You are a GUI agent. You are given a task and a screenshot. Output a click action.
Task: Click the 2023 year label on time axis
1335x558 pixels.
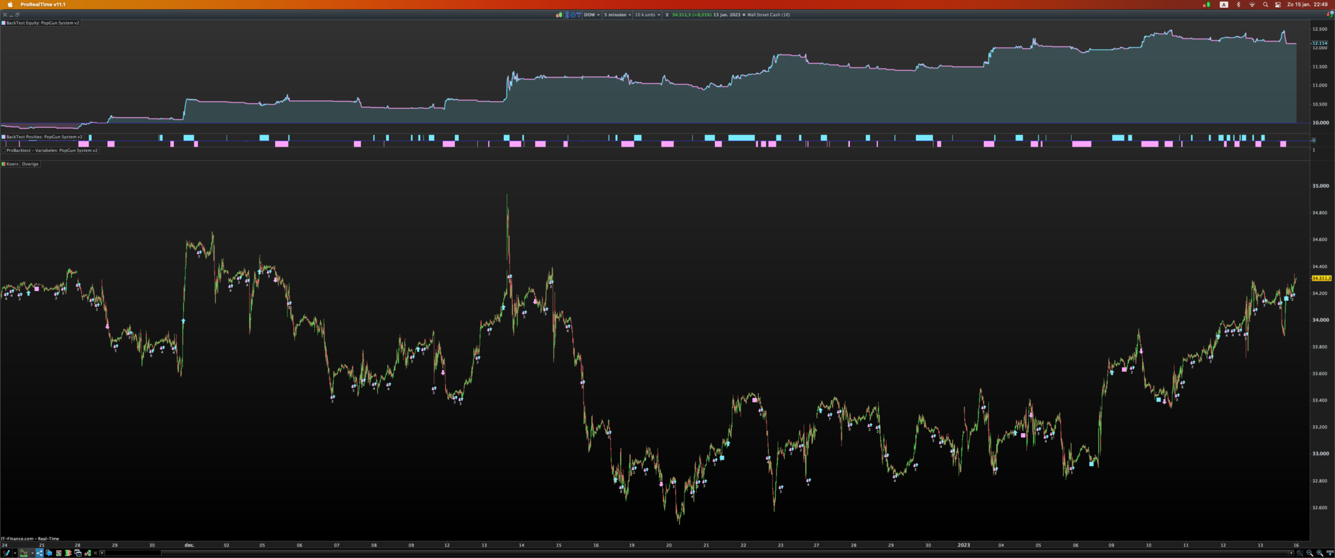point(963,545)
